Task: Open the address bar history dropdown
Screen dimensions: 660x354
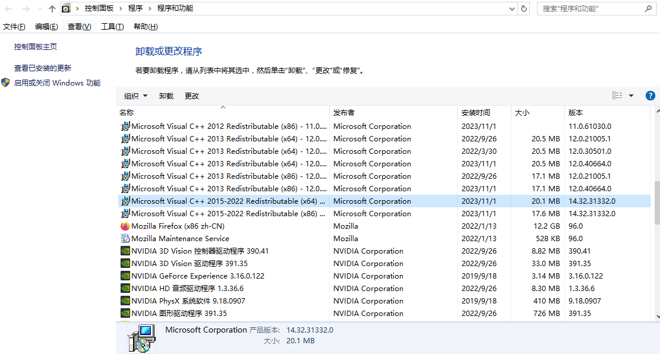Action: [511, 9]
